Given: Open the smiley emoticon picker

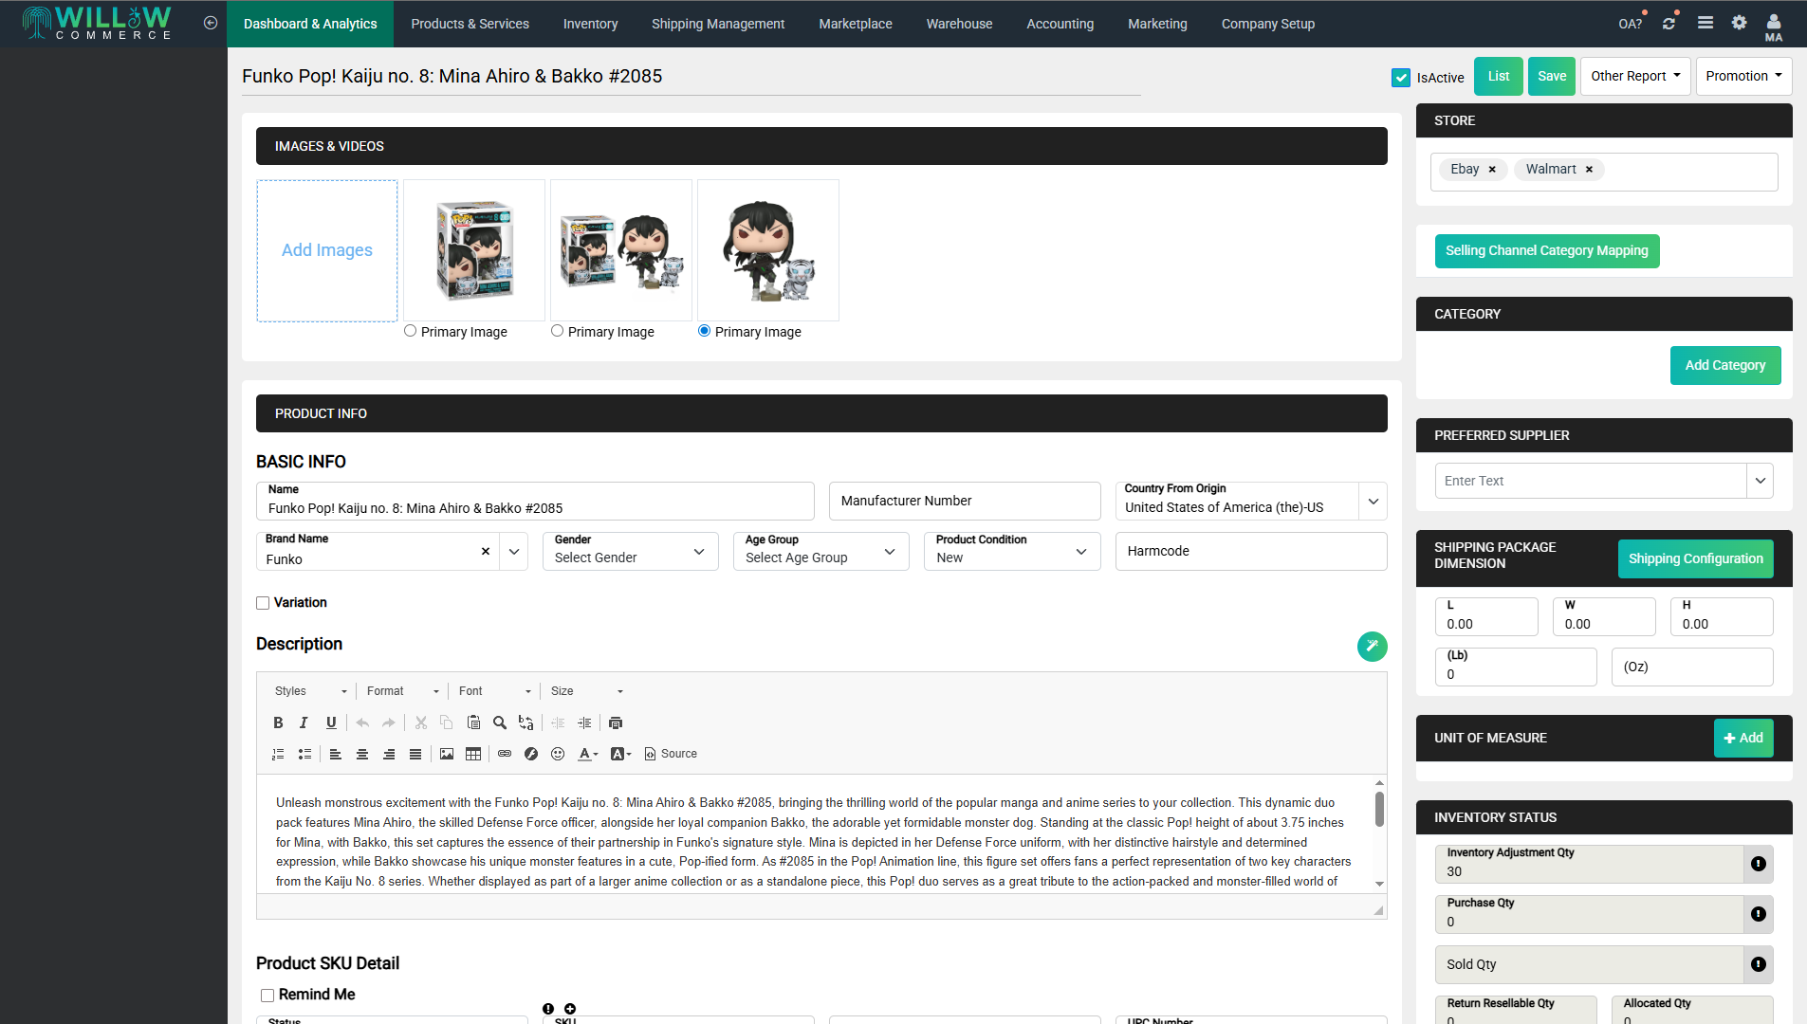Looking at the screenshot, I should [x=558, y=754].
